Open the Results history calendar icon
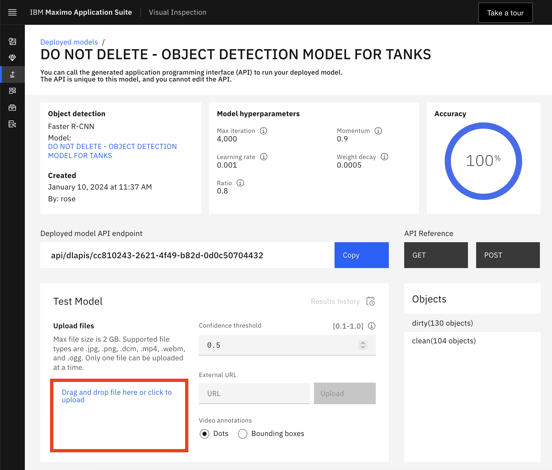This screenshot has width=552, height=470. [371, 301]
